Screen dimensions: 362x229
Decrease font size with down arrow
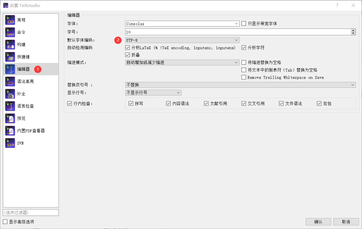pos(353,34)
